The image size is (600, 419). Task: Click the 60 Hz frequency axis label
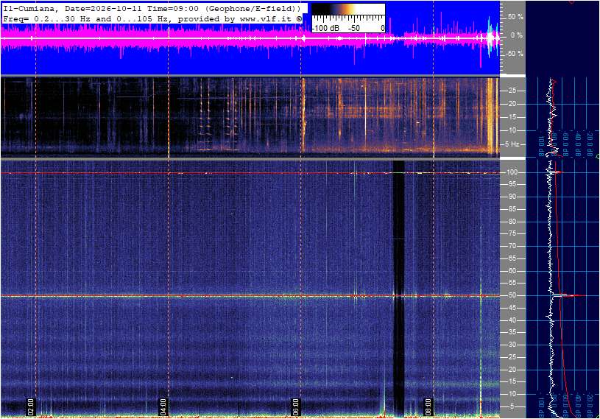[512, 271]
